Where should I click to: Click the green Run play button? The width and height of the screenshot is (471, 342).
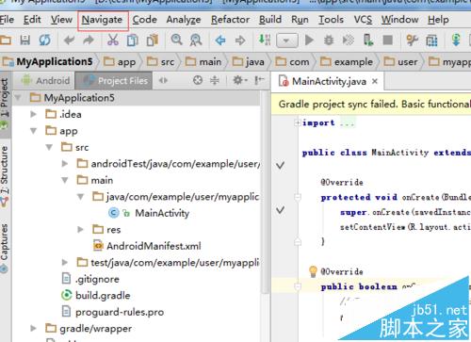coord(309,40)
